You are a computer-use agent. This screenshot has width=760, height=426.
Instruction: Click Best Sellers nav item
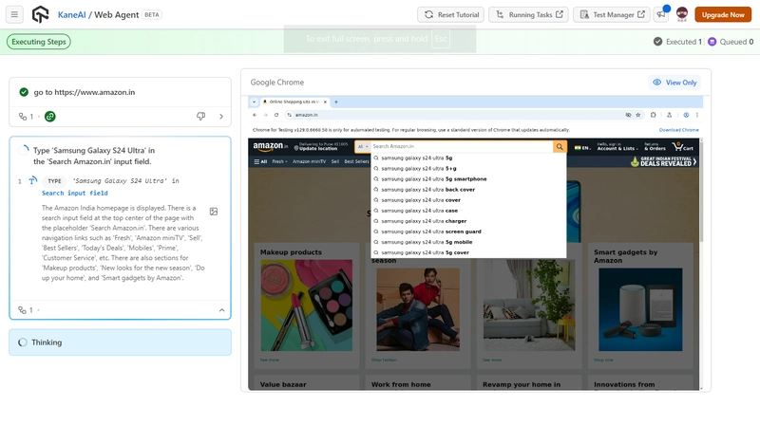pyautogui.click(x=356, y=161)
